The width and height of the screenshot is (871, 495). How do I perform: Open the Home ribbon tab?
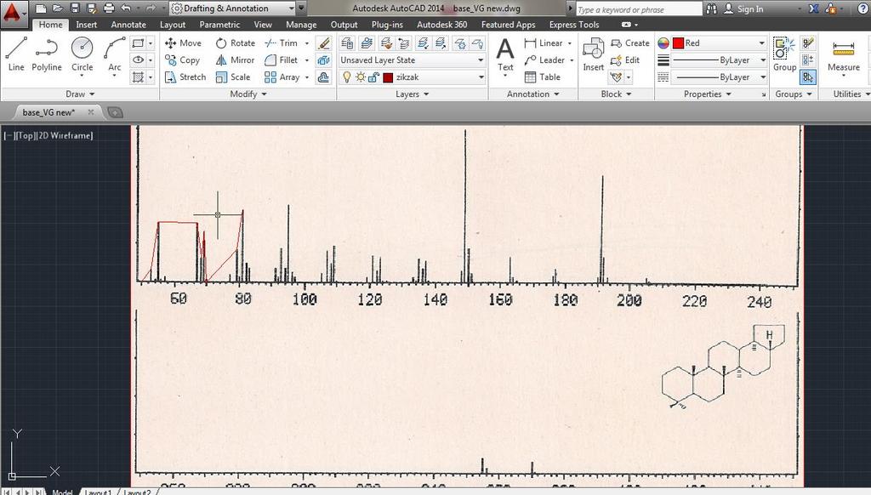pyautogui.click(x=50, y=25)
